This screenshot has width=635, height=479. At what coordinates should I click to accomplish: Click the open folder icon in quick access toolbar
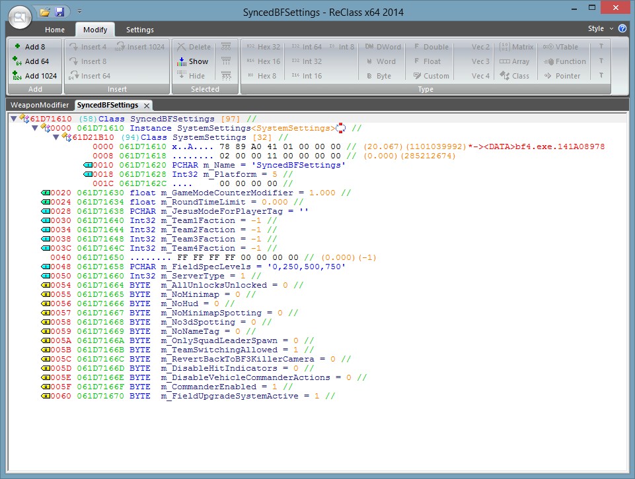coord(45,12)
